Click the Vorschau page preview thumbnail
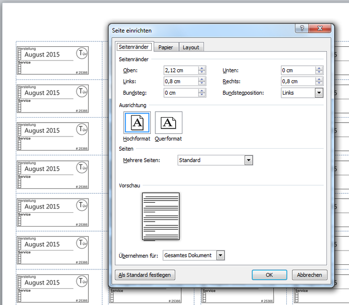 (160, 216)
